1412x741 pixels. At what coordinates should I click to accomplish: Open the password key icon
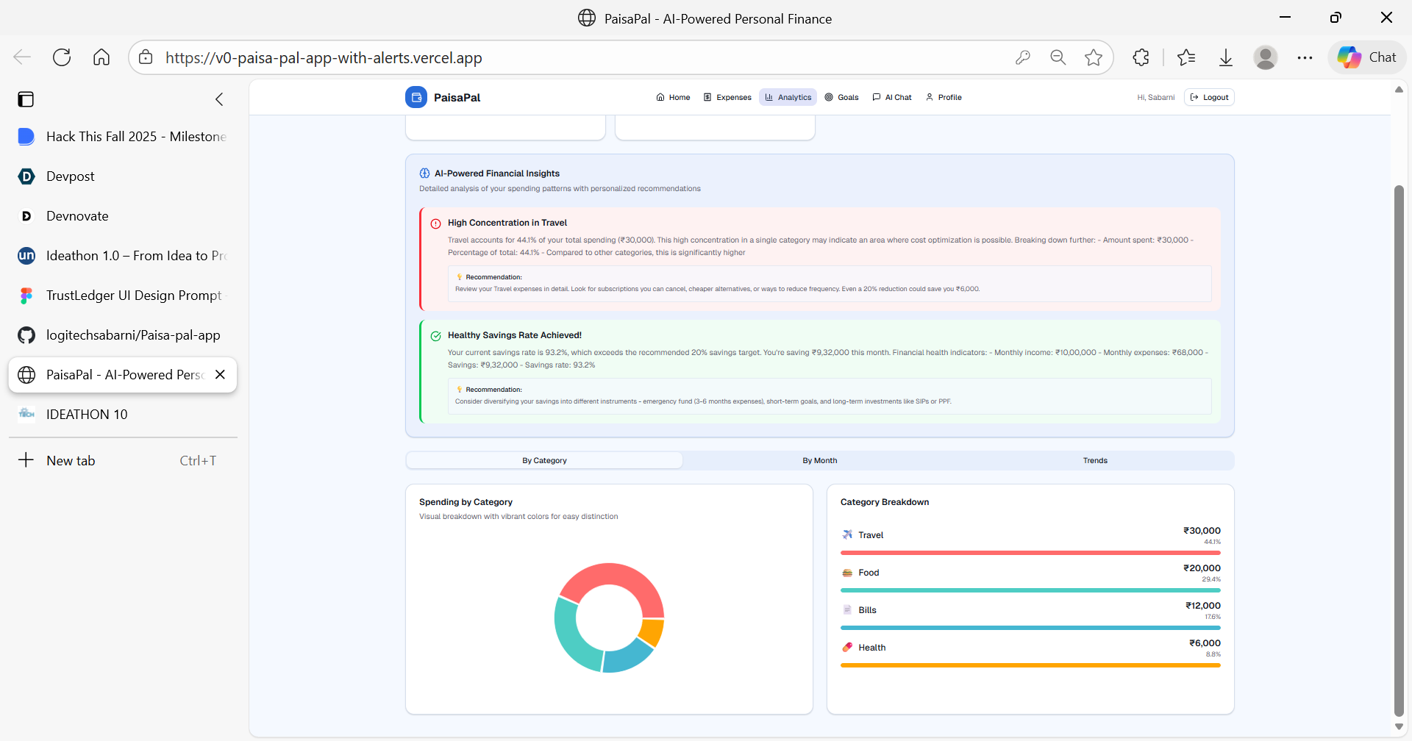pos(1023,57)
